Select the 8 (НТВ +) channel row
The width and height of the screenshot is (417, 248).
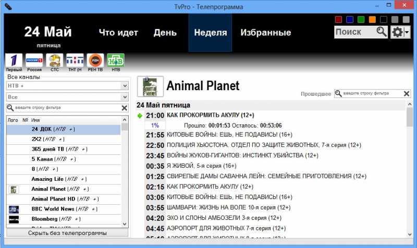(64, 169)
